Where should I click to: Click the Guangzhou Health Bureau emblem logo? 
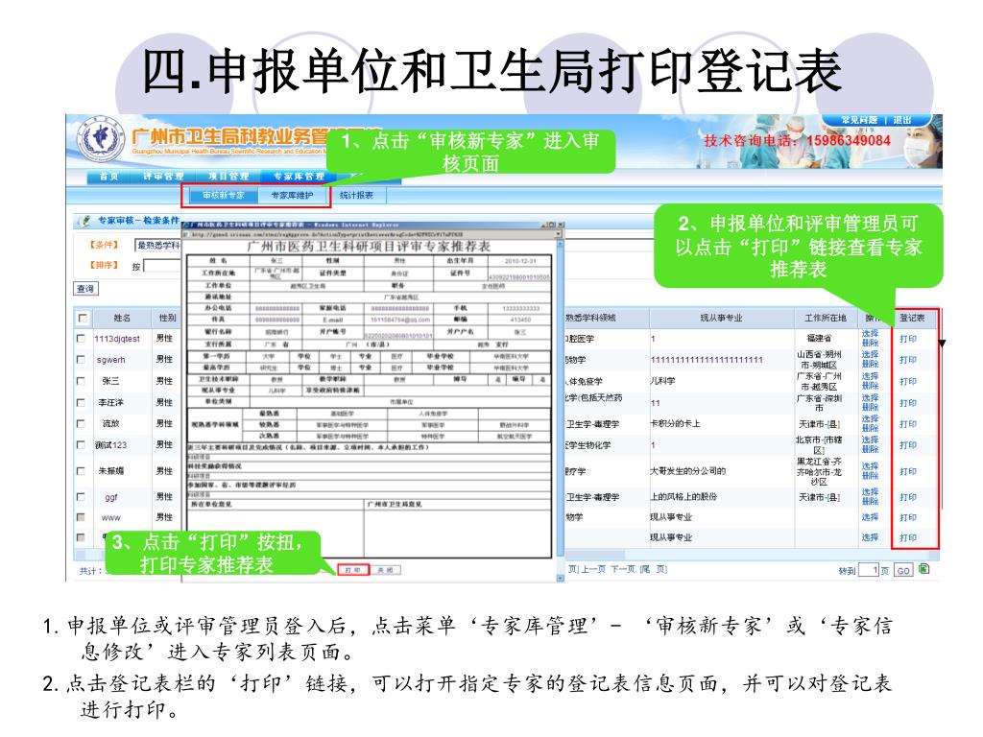[x=100, y=138]
